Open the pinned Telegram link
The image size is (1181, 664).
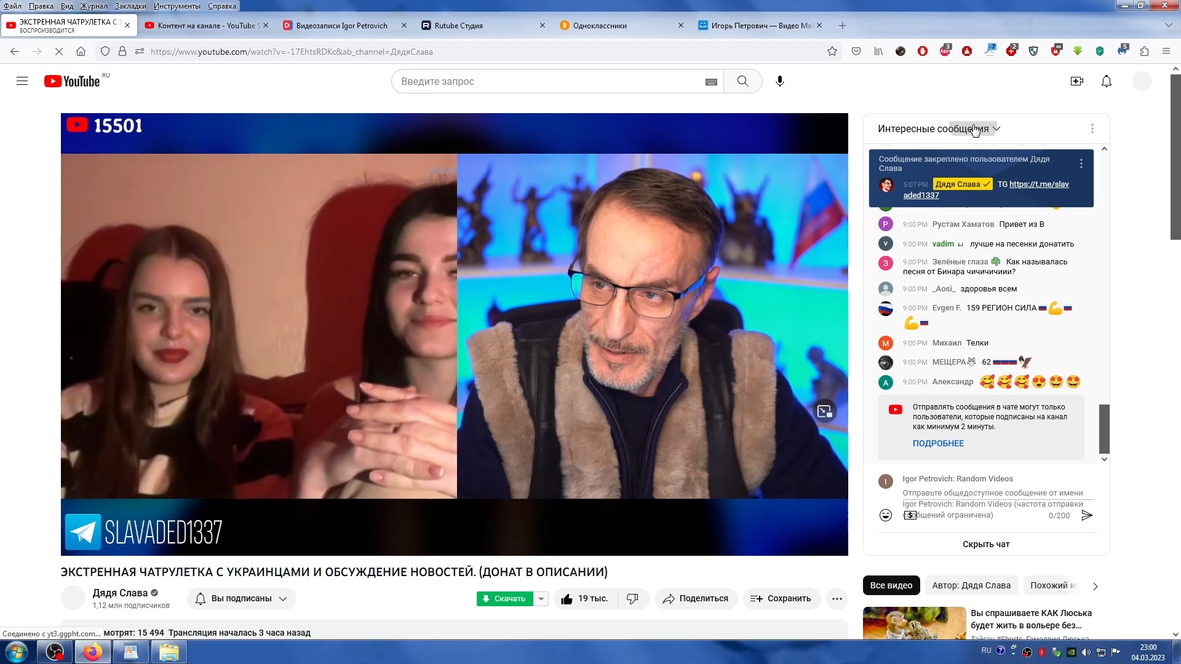point(1038,184)
